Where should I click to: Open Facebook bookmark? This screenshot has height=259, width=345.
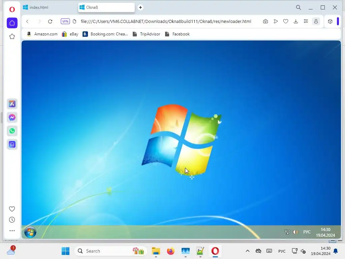click(177, 34)
